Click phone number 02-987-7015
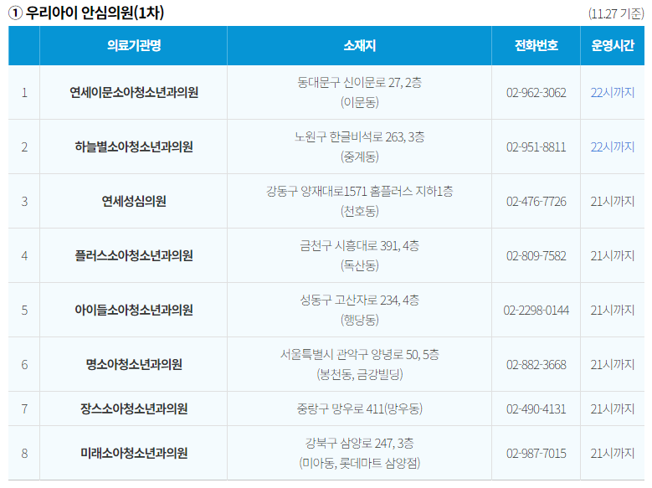This screenshot has width=652, height=488. pos(536,453)
